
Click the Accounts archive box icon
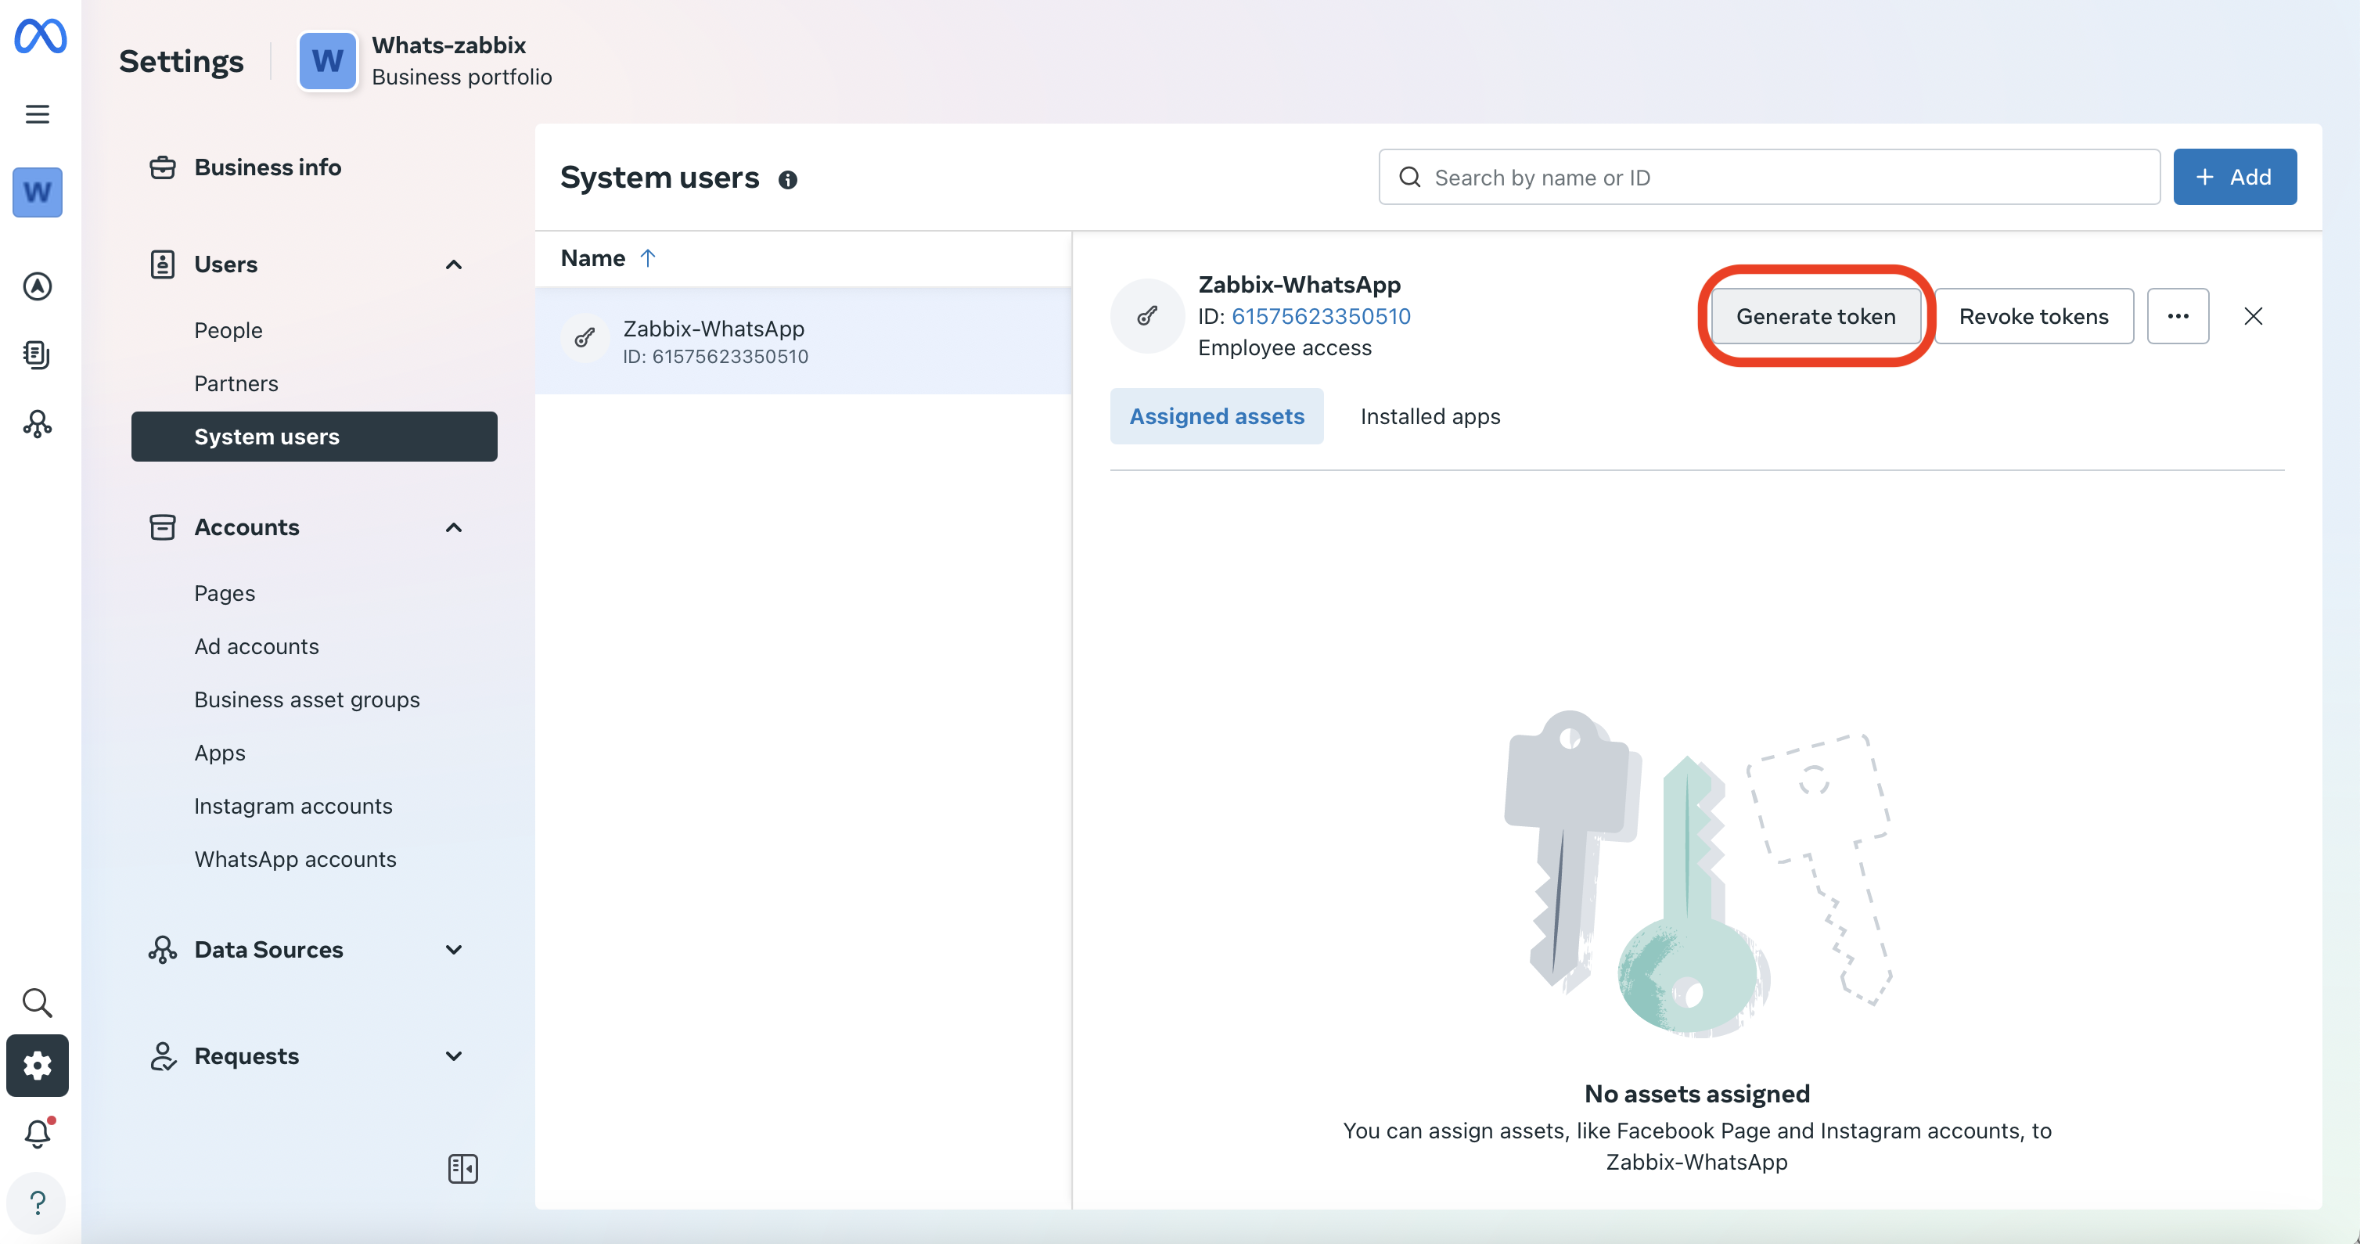point(162,527)
